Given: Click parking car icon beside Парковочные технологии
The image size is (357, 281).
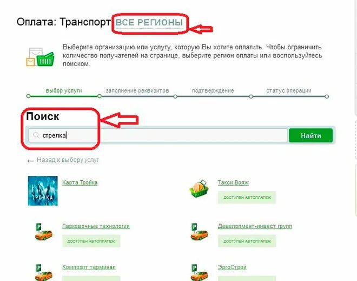Looking at the screenshot, I should (x=43, y=232).
